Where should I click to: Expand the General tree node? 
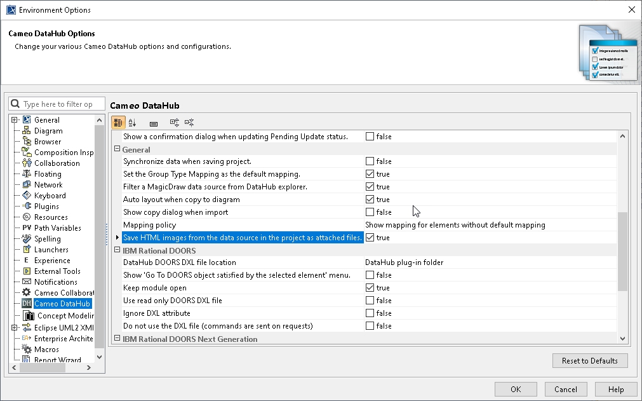click(x=15, y=120)
